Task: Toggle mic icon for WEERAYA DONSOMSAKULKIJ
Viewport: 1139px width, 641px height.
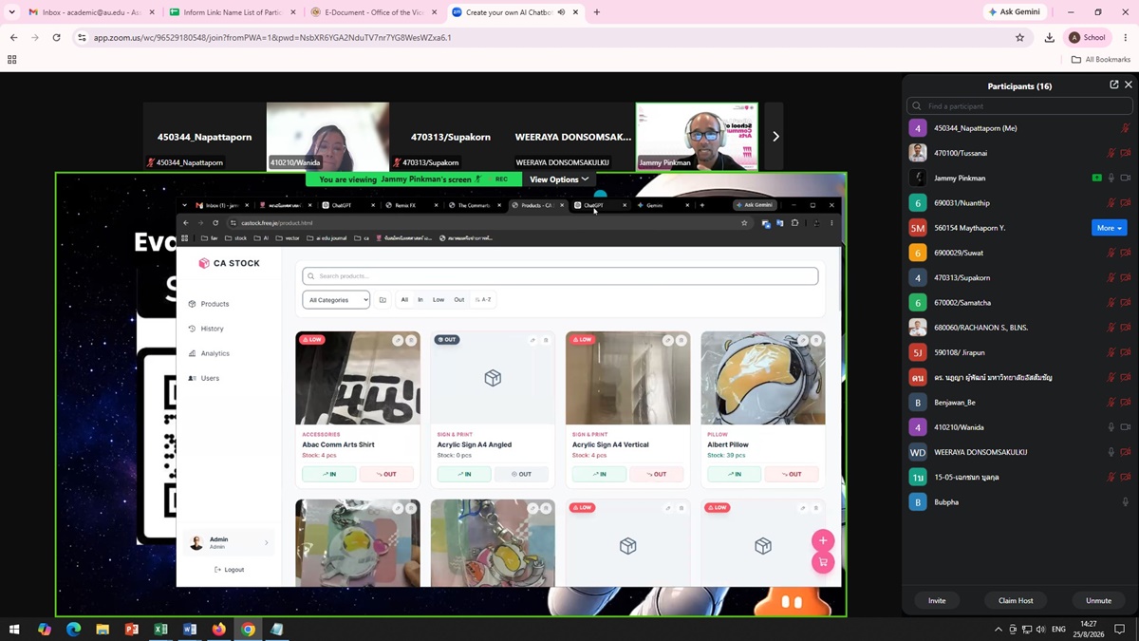Action: [1111, 452]
